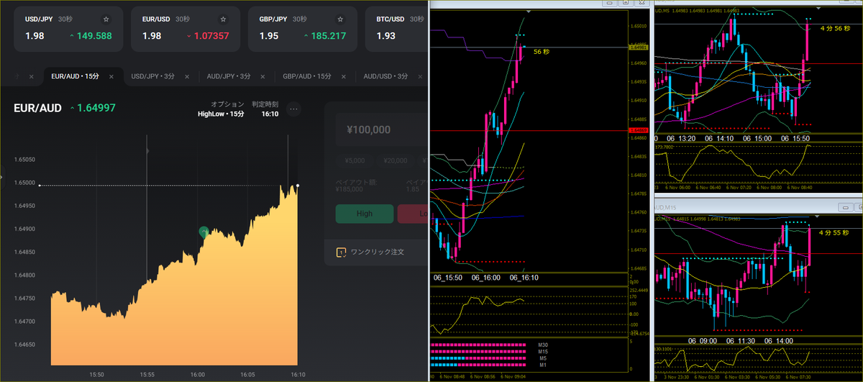Favorite the USD/JPY card with its star
The width and height of the screenshot is (863, 382).
coord(107,19)
